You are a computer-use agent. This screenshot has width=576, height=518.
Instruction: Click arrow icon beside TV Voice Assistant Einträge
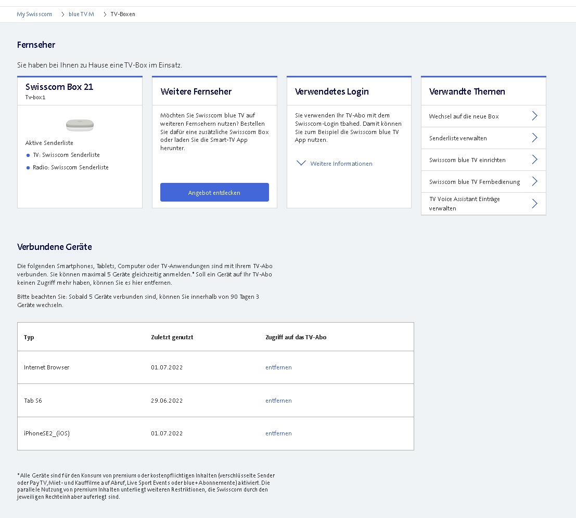(x=534, y=204)
